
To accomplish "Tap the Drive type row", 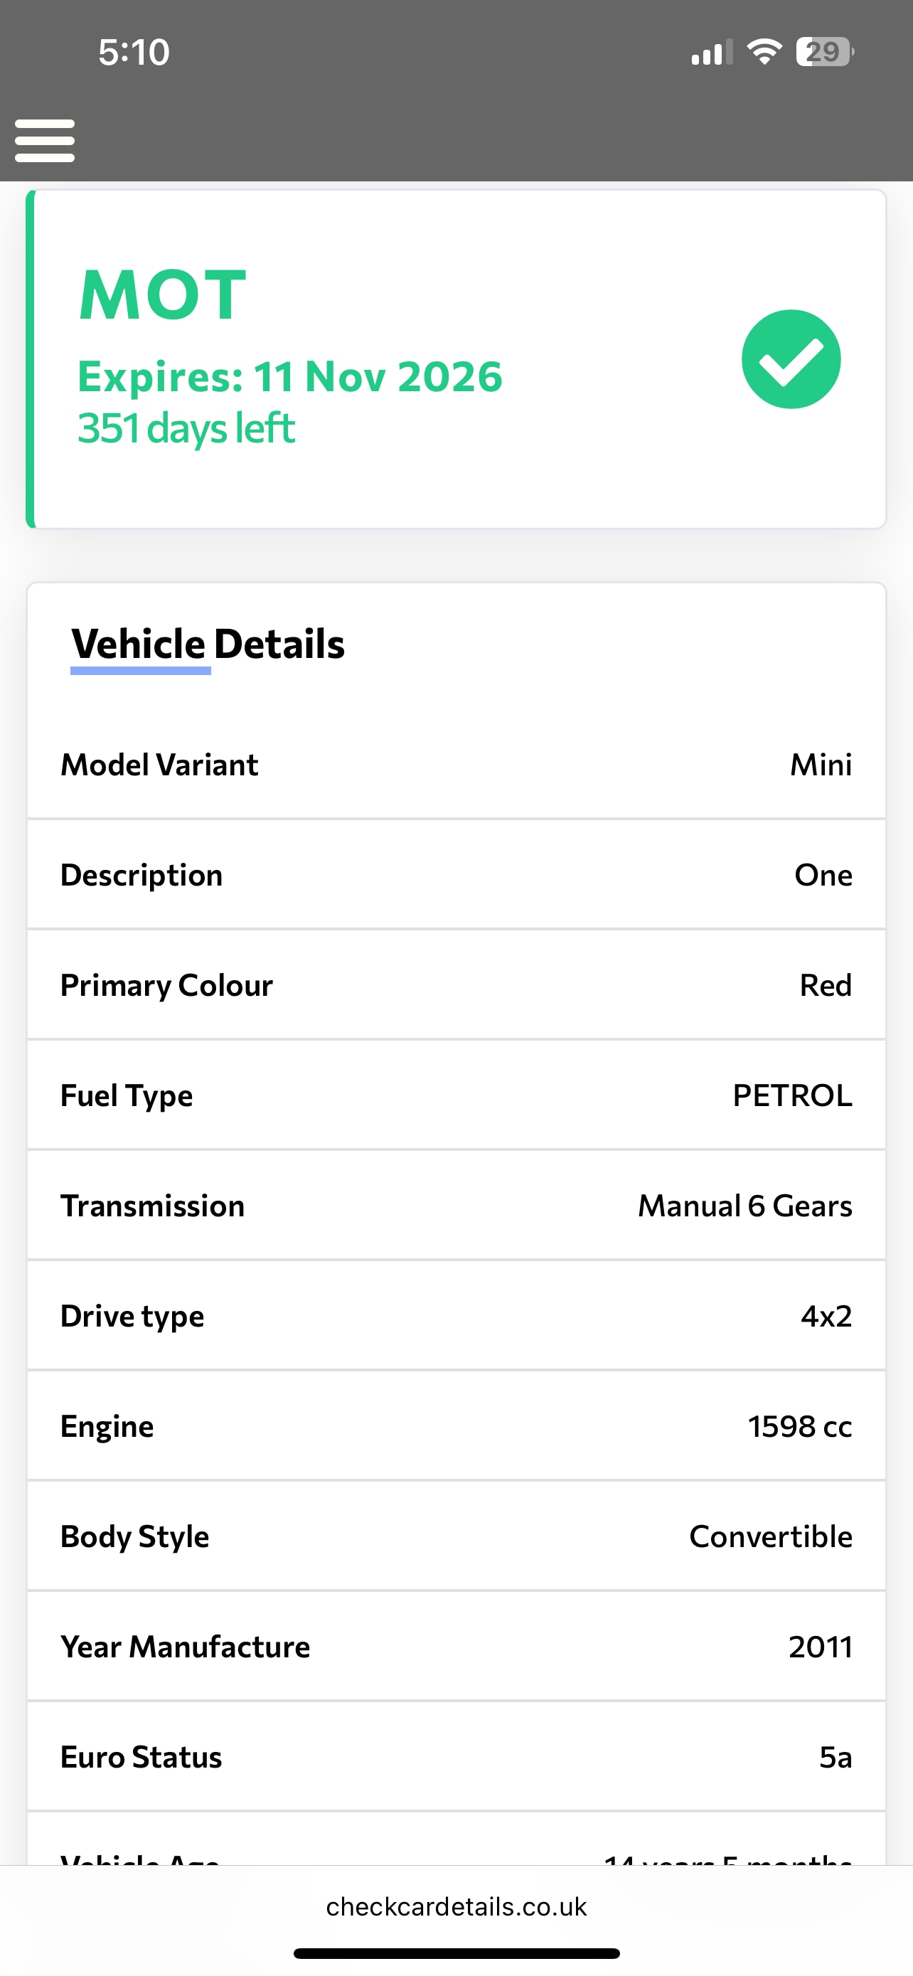I will (456, 1317).
